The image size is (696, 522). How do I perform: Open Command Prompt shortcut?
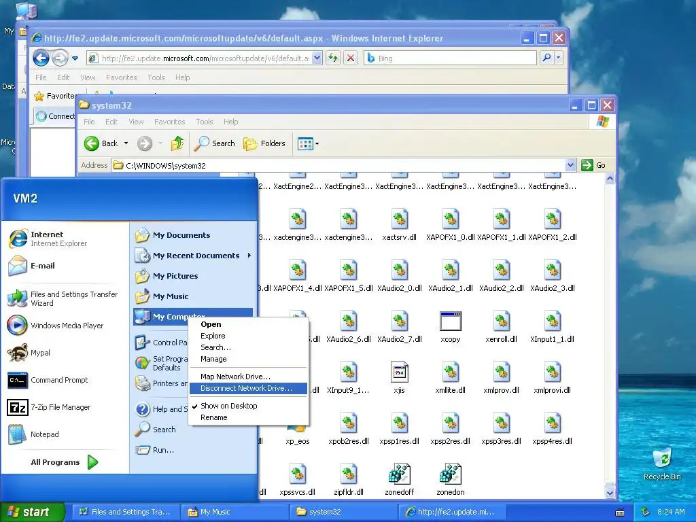(48, 380)
